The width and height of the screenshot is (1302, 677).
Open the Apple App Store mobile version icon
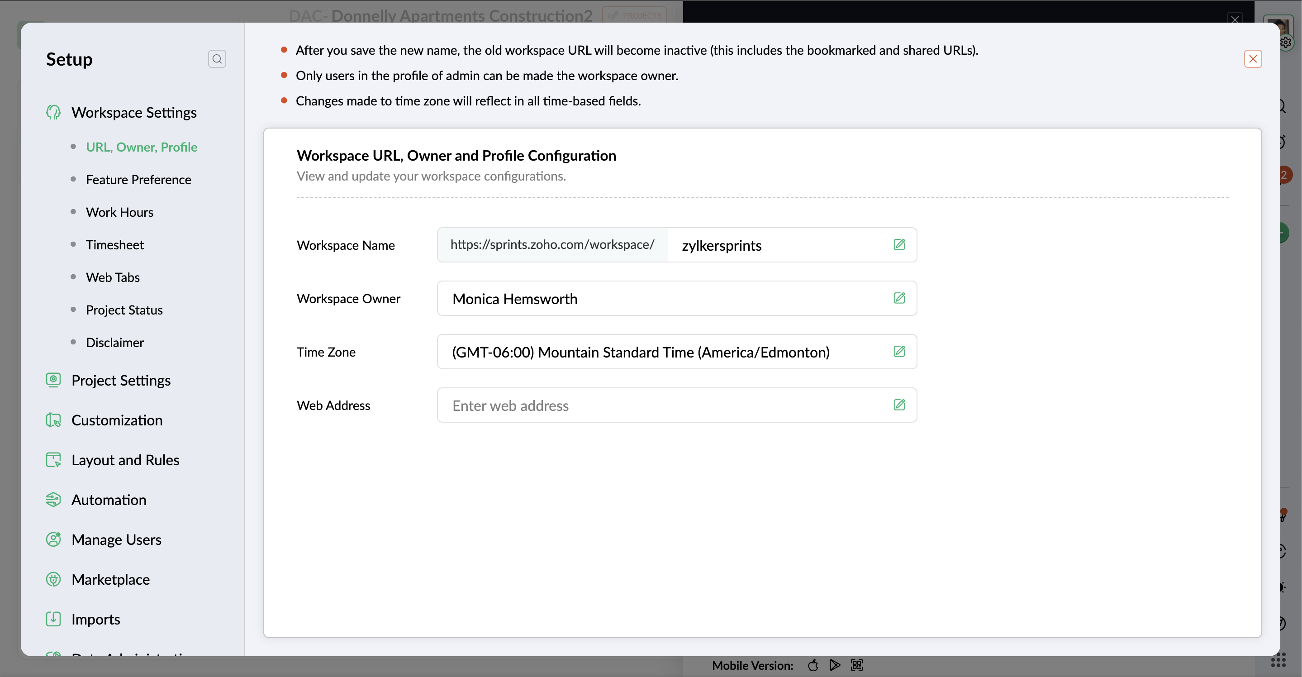[813, 665]
